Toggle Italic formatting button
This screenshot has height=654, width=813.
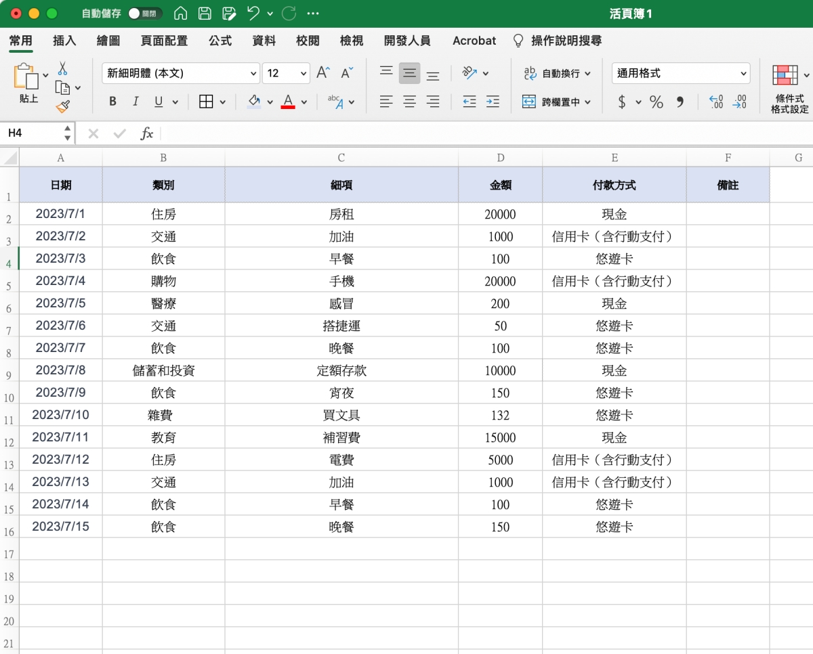click(135, 102)
